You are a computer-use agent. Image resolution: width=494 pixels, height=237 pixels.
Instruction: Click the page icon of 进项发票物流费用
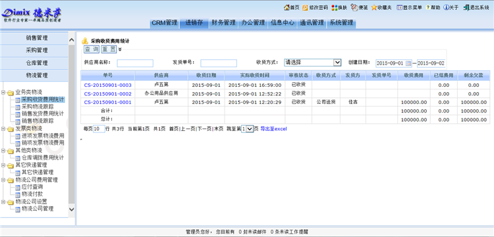[18, 136]
